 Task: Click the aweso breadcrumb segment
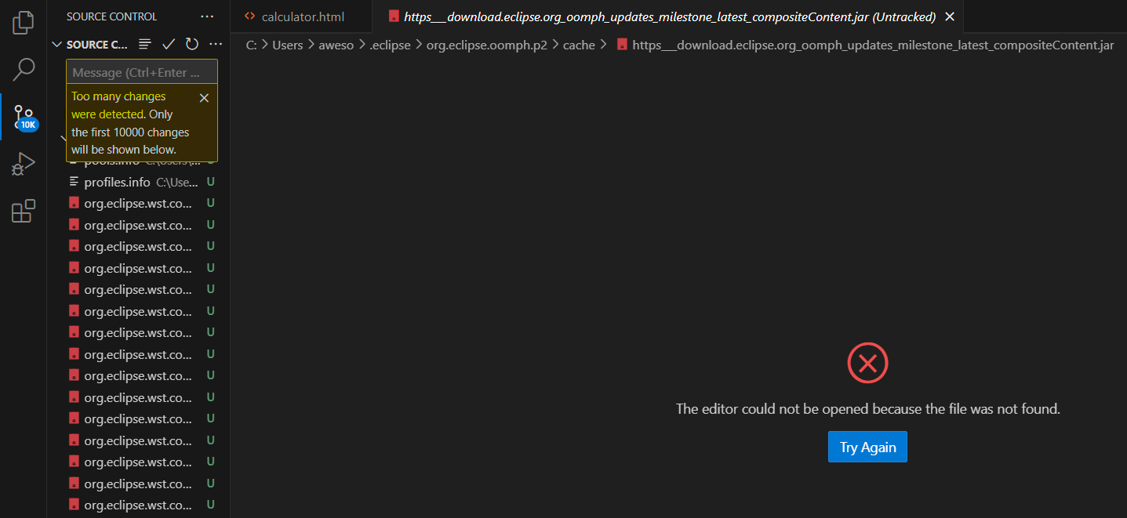click(x=336, y=45)
